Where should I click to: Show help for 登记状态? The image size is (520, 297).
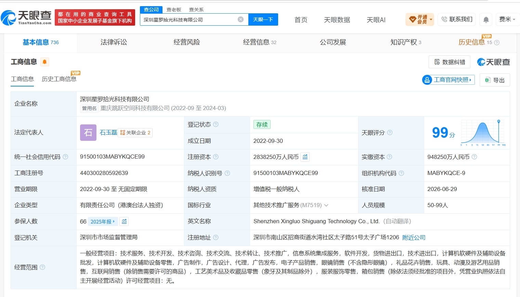(216, 124)
